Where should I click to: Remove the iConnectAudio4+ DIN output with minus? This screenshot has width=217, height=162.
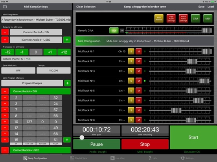[5, 32]
